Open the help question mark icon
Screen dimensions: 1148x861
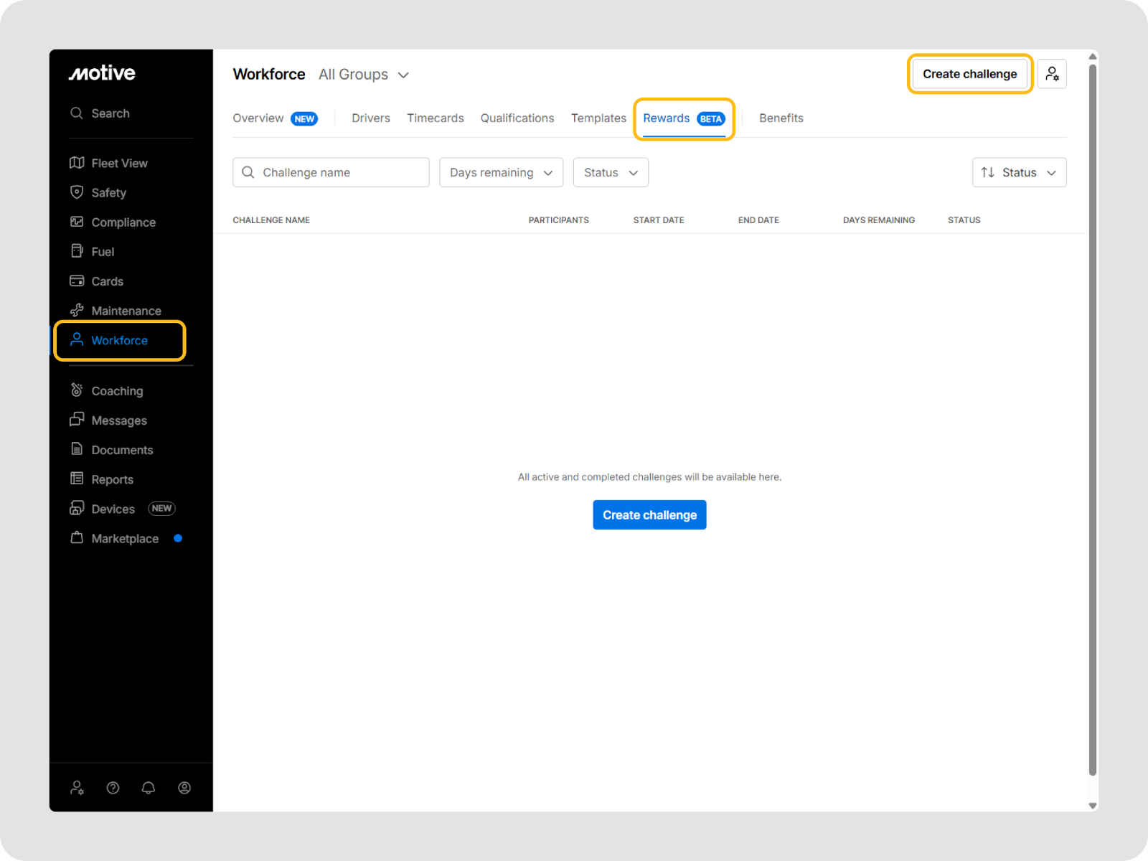point(113,788)
